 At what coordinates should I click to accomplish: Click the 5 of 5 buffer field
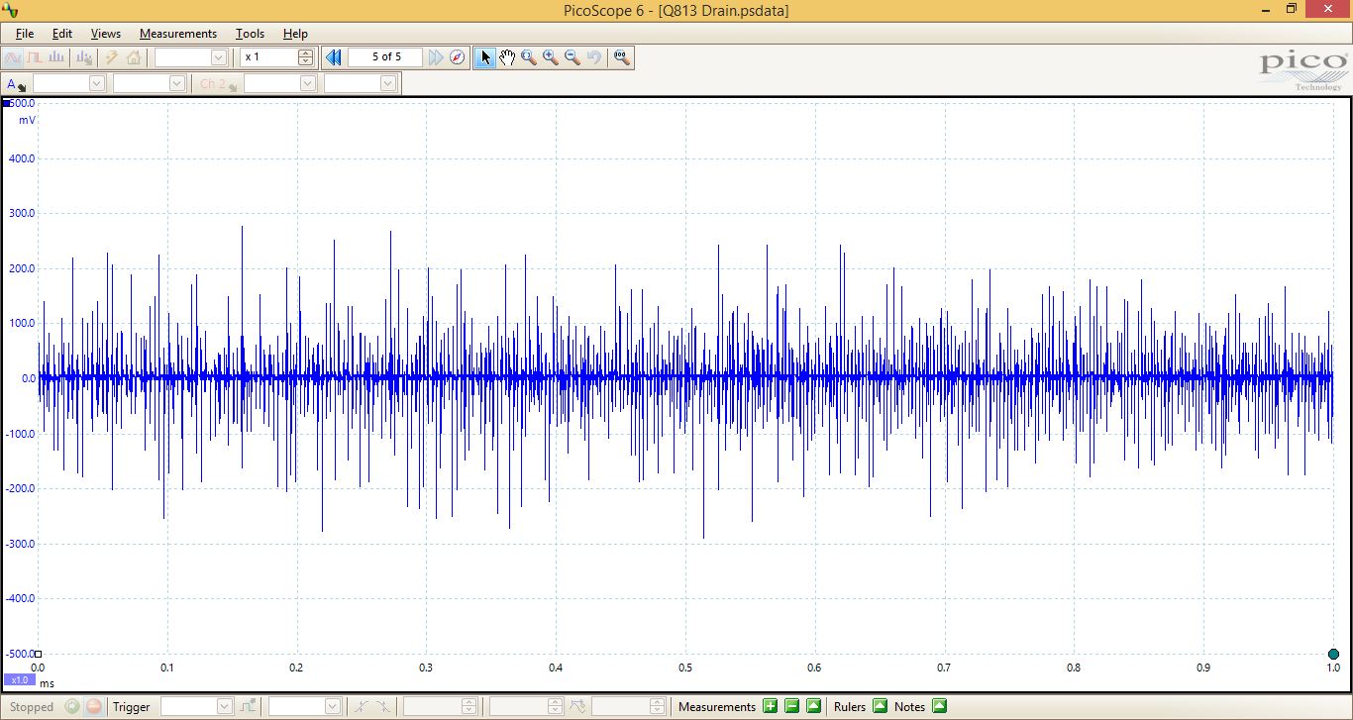point(385,57)
